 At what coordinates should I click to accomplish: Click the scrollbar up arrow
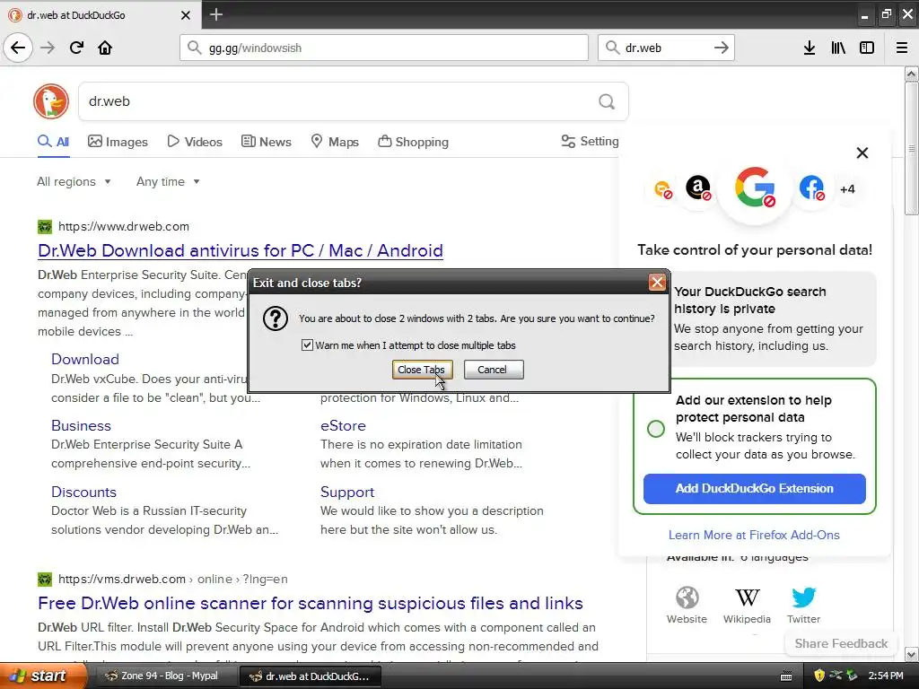tap(912, 74)
